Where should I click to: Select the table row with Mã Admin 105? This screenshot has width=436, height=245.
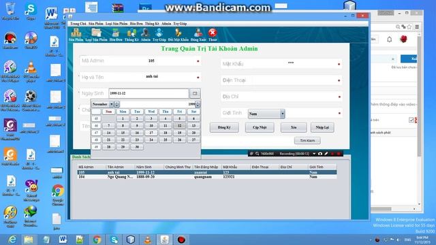[x=207, y=172]
